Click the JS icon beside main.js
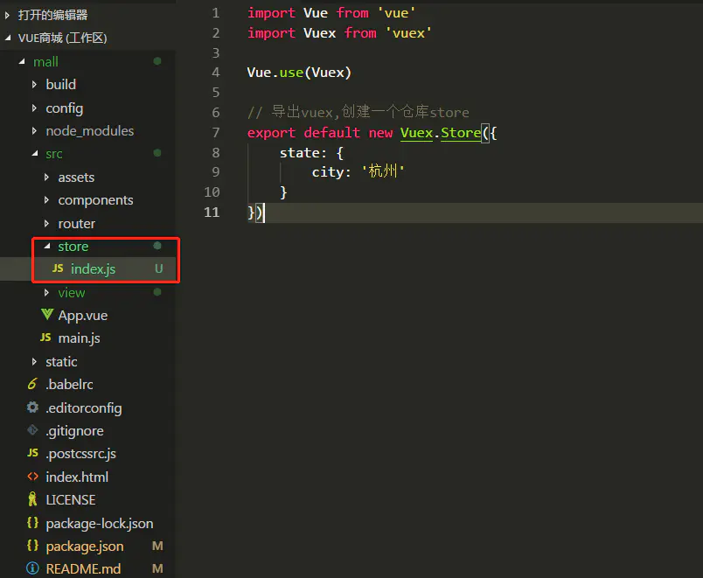Screen dimensions: 703x578 (x=45, y=338)
